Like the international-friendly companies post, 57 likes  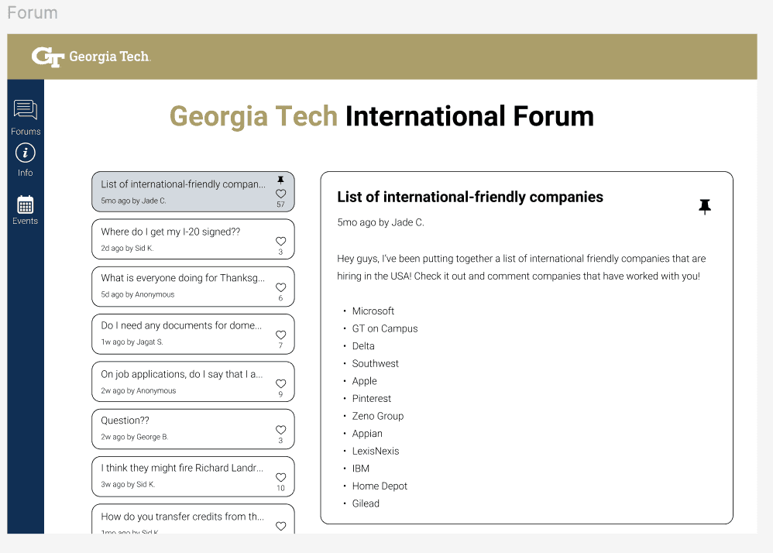pos(280,194)
